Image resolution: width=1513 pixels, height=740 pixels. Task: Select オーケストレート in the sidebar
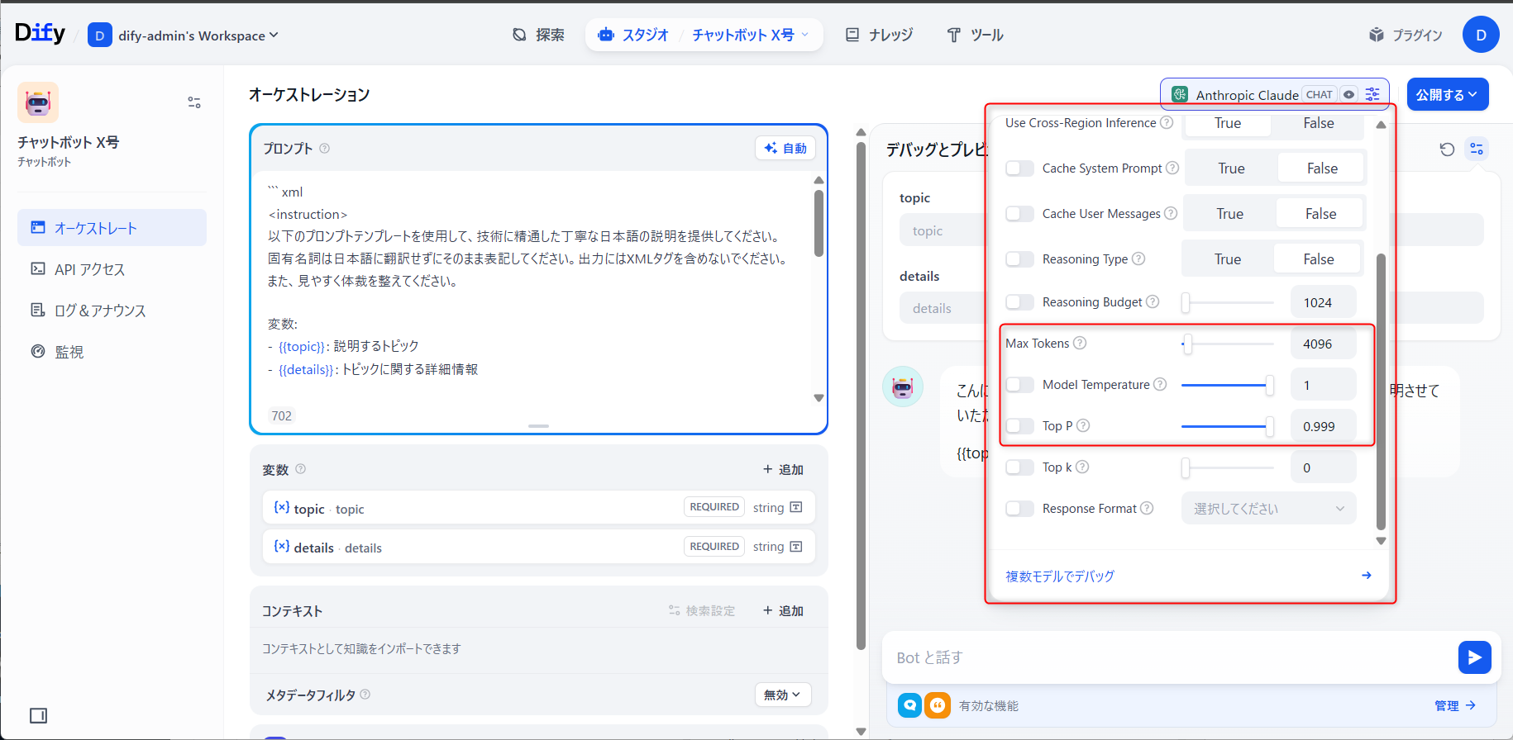(x=112, y=227)
